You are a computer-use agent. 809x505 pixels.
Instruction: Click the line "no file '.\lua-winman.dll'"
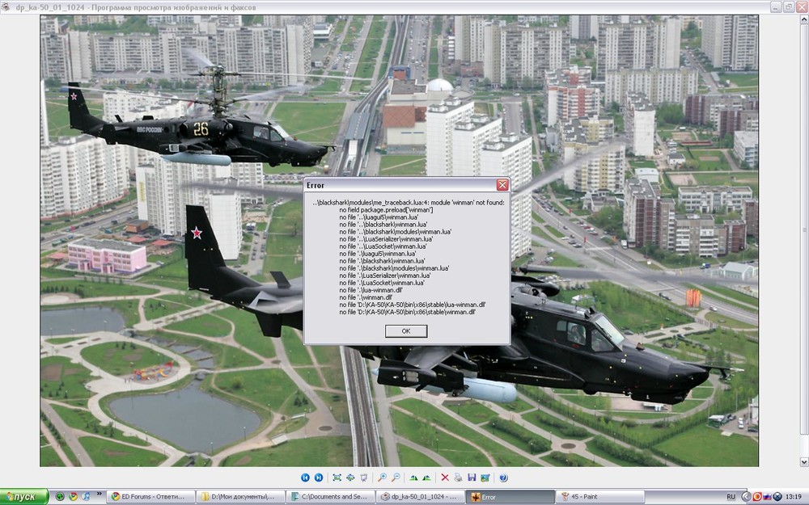click(371, 290)
